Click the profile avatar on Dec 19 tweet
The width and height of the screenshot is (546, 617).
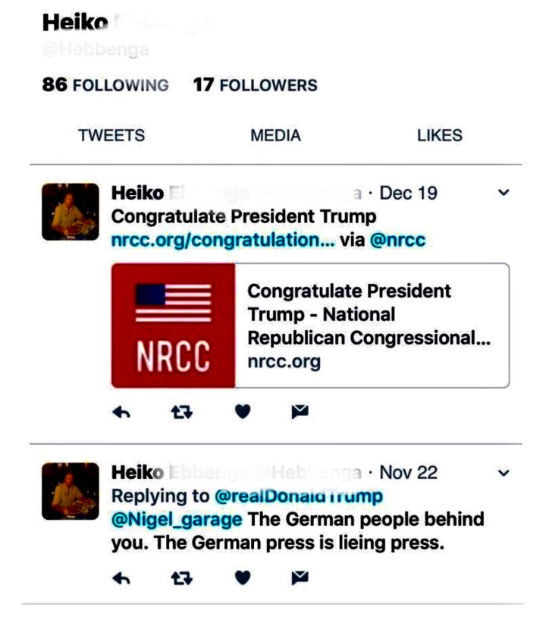(70, 212)
